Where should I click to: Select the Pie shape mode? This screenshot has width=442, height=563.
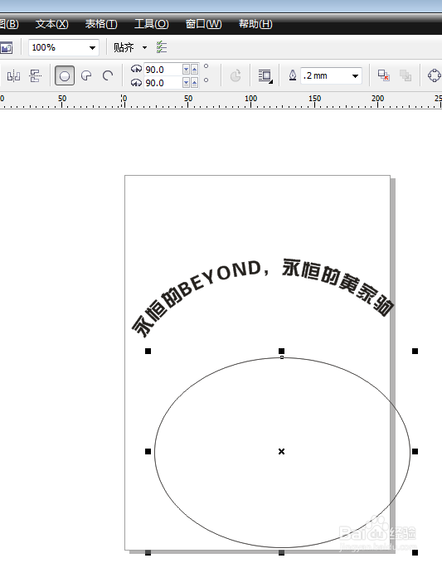86,75
